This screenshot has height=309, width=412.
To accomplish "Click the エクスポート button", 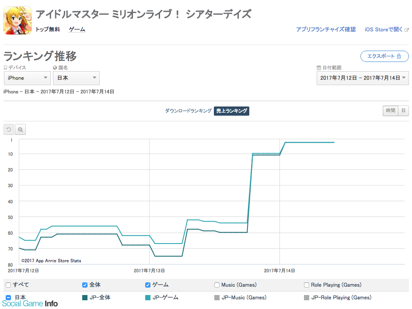I will pos(384,56).
